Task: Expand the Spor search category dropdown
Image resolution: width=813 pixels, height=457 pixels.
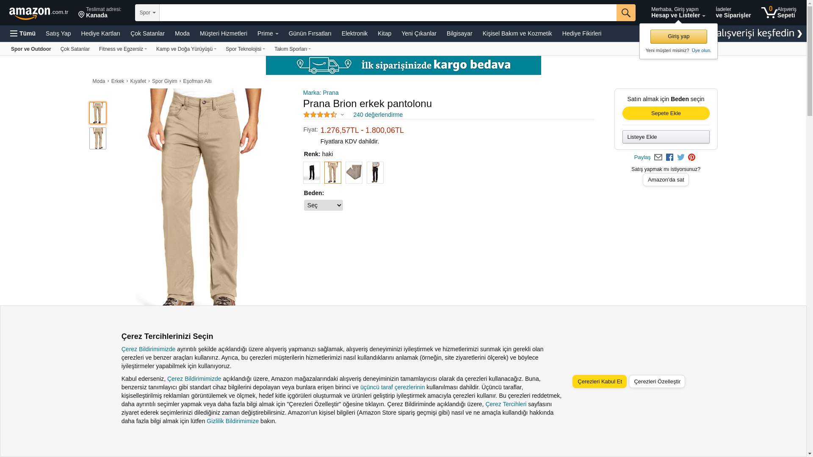Action: 147,13
